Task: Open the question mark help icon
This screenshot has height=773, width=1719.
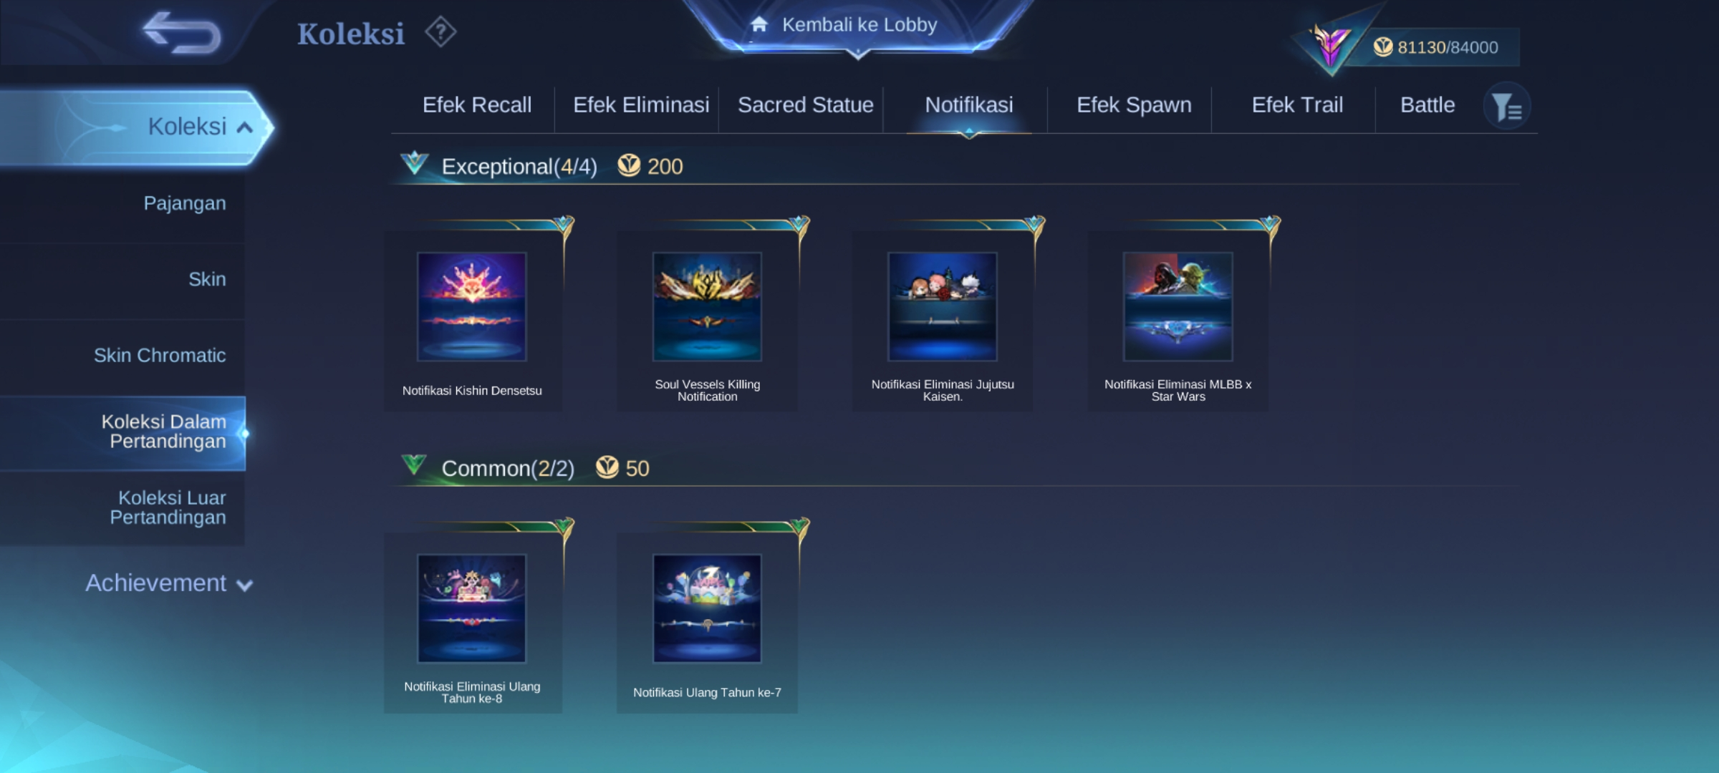Action: pos(440,32)
